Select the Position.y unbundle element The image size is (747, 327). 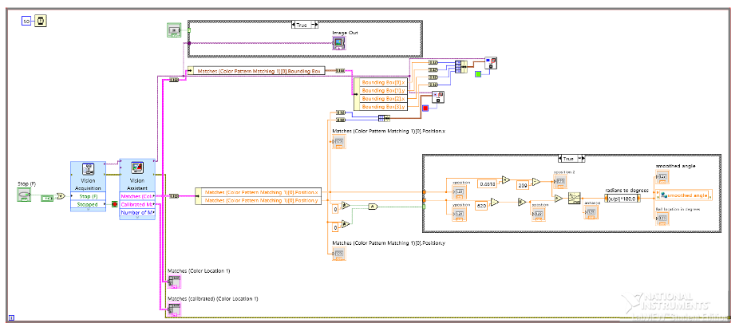coord(262,200)
